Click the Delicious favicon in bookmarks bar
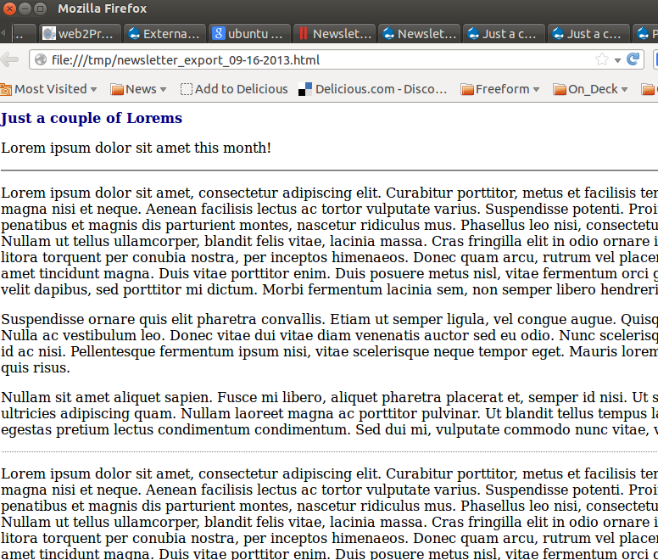This screenshot has height=560, width=658. tap(305, 89)
